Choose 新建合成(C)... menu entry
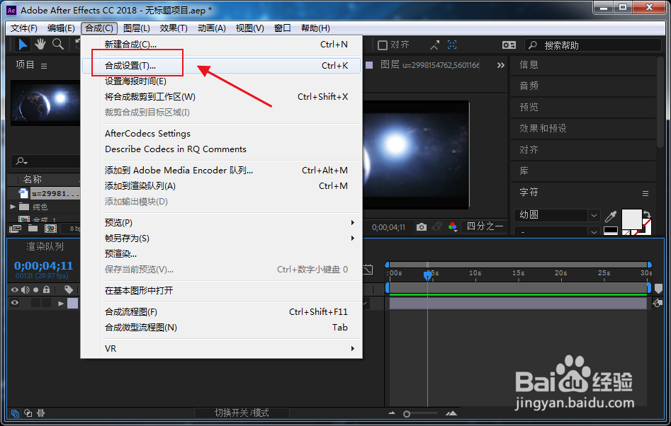 pyautogui.click(x=221, y=45)
